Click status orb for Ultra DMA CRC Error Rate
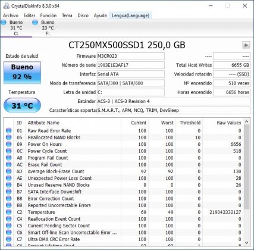 (x=9, y=239)
